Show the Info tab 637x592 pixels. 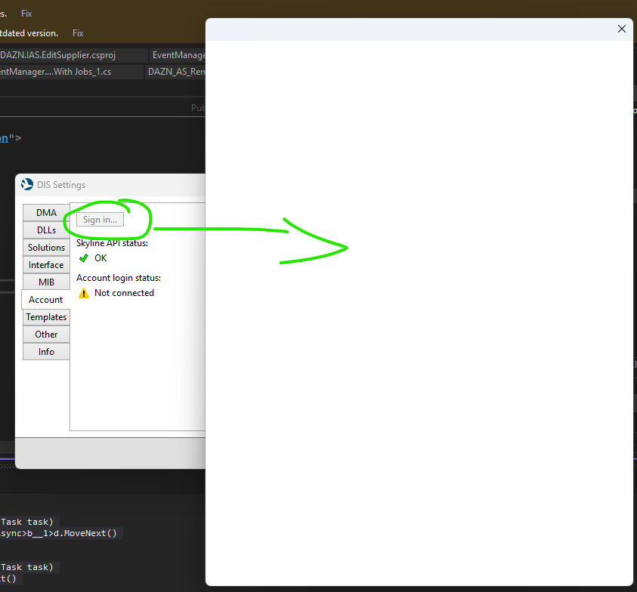click(46, 352)
